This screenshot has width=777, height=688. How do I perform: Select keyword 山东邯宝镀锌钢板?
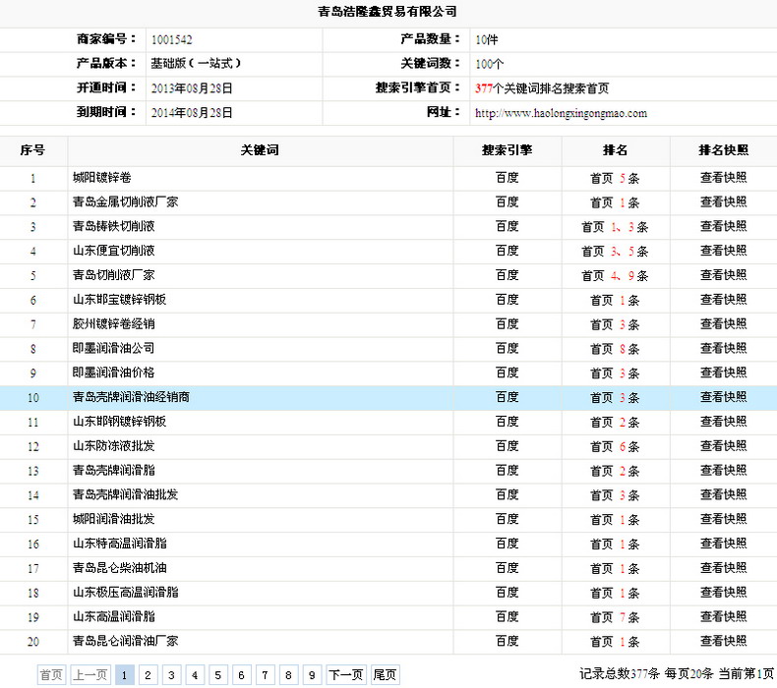pyautogui.click(x=119, y=300)
